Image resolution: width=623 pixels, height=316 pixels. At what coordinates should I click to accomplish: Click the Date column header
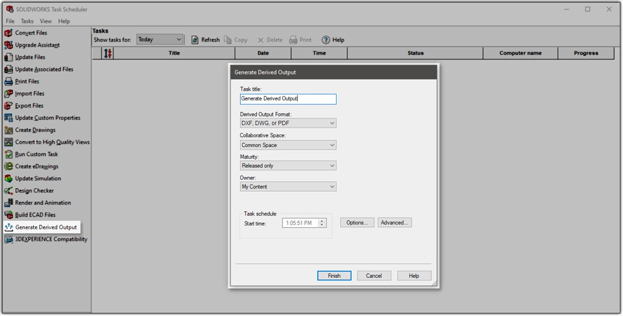pyautogui.click(x=263, y=53)
